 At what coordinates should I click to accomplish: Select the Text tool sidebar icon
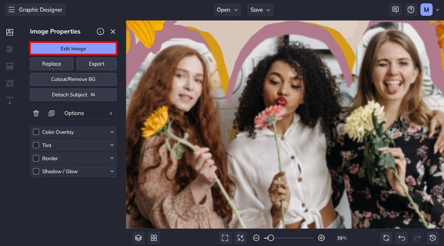[9, 100]
